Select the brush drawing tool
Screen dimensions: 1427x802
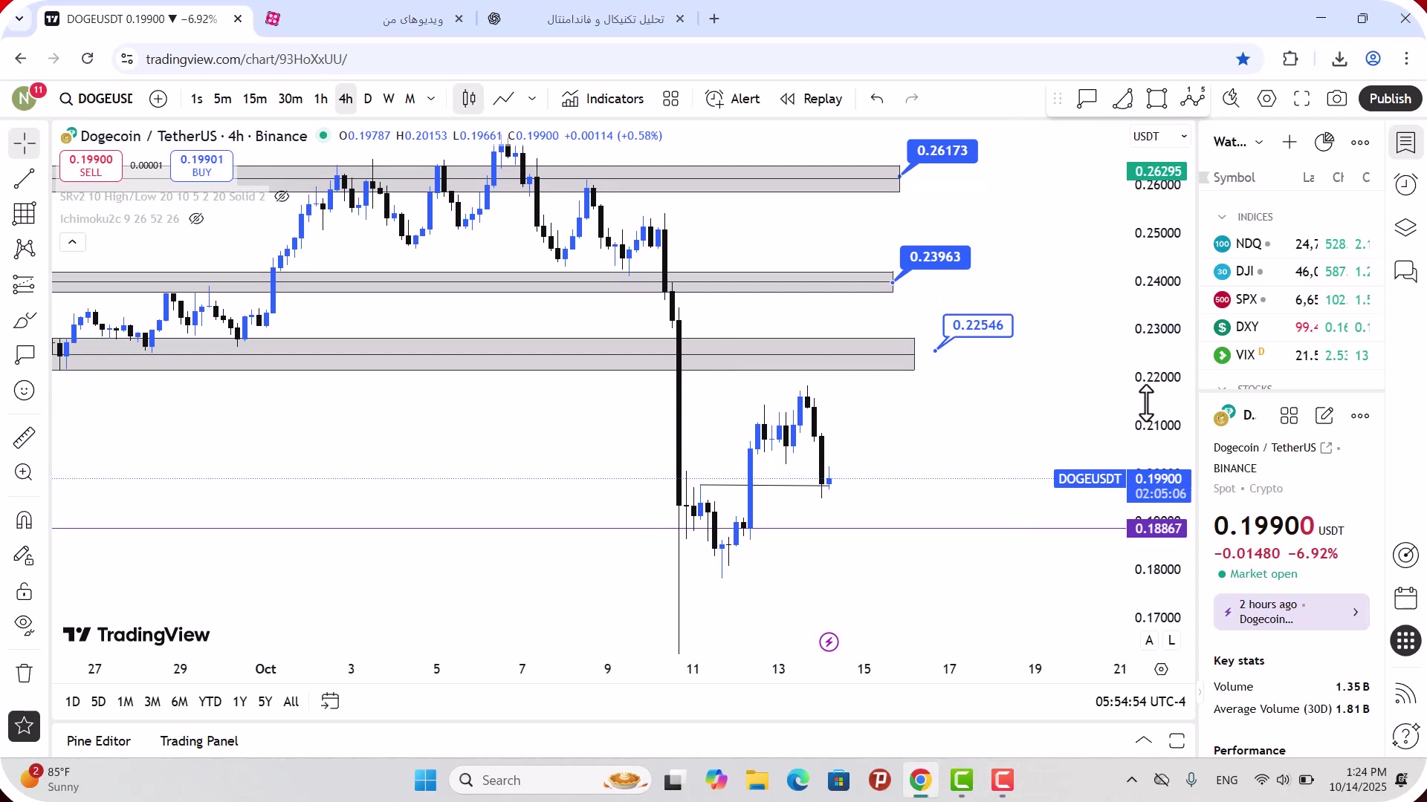coord(24,320)
